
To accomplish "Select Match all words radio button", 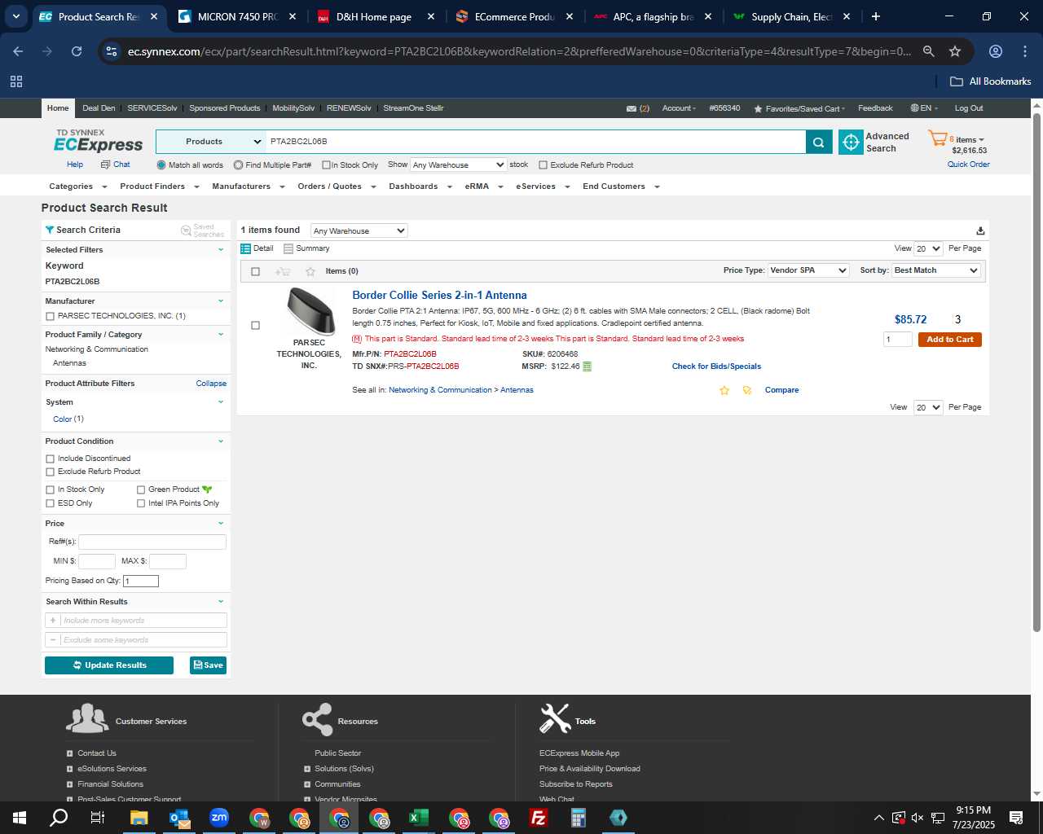I will point(161,165).
